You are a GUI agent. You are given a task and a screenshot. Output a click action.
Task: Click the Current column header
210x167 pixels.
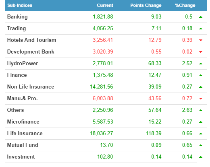(105, 5)
